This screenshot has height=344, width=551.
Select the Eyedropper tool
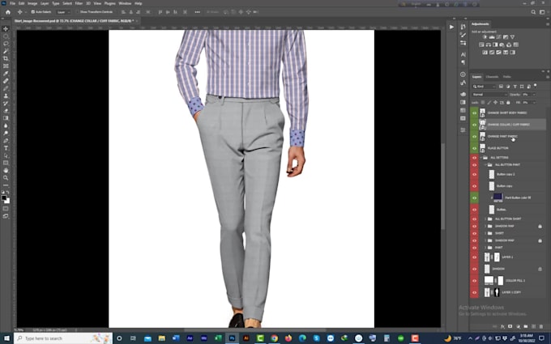tap(6, 74)
